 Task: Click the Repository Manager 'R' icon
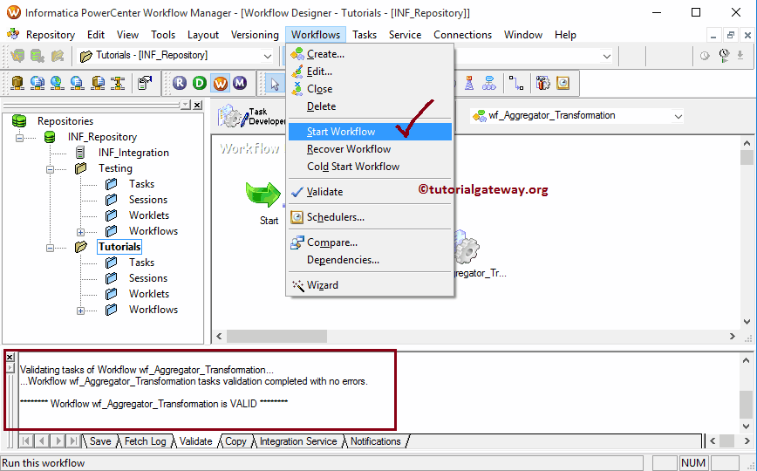click(180, 83)
